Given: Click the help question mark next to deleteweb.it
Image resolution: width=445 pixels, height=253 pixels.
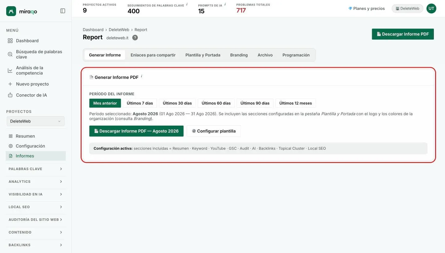Looking at the screenshot, I should pos(135,38).
